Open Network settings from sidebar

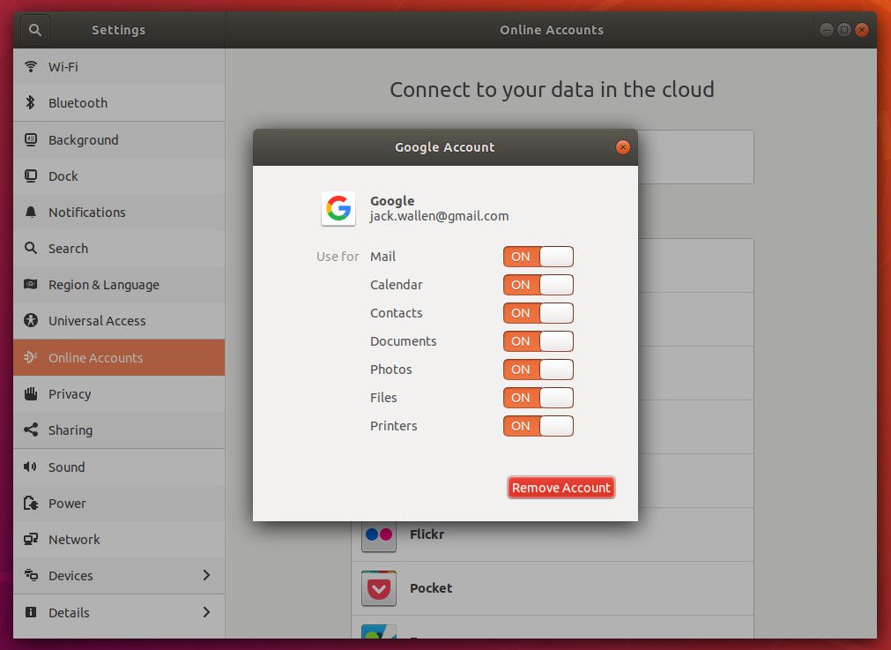tap(119, 539)
